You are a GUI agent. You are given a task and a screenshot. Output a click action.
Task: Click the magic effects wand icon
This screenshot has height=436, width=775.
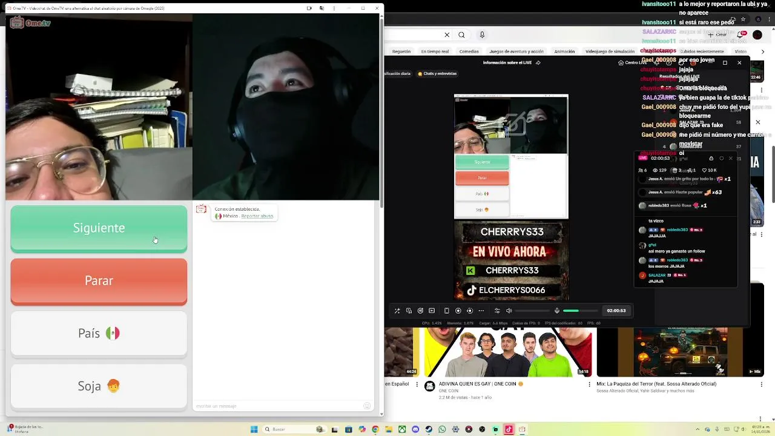(x=397, y=311)
